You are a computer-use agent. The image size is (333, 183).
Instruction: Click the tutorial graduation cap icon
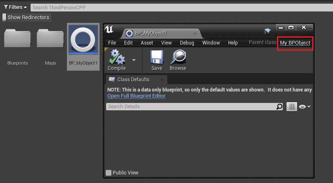(x=267, y=31)
